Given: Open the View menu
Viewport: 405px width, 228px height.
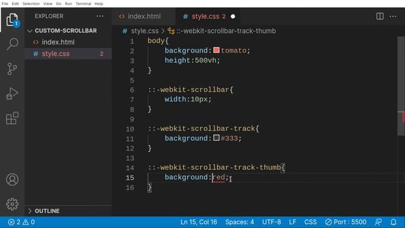Looking at the screenshot, I should pyautogui.click(x=48, y=4).
